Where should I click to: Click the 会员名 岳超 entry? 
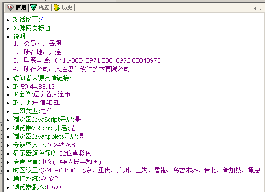click(42, 44)
